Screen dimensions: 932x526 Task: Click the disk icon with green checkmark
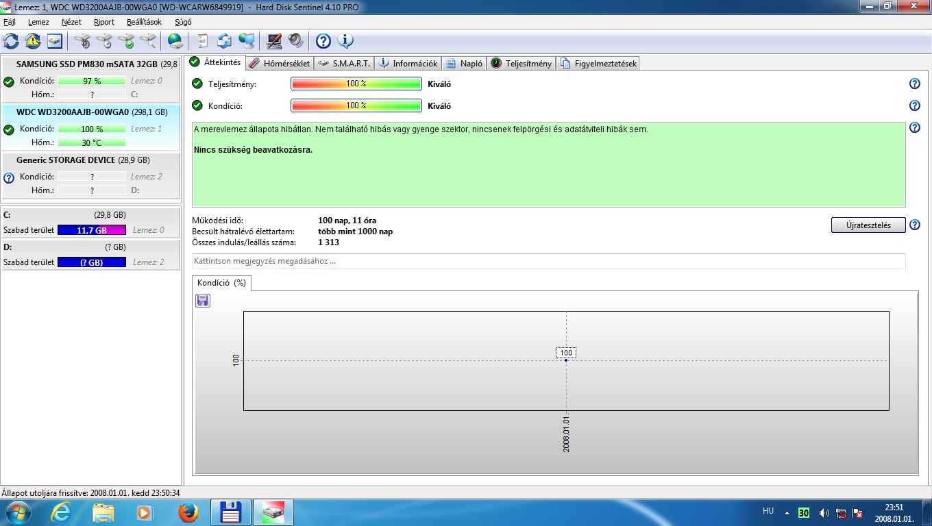pos(127,41)
